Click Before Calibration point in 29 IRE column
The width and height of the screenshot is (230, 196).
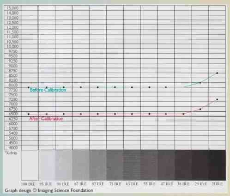coord(200,83)
